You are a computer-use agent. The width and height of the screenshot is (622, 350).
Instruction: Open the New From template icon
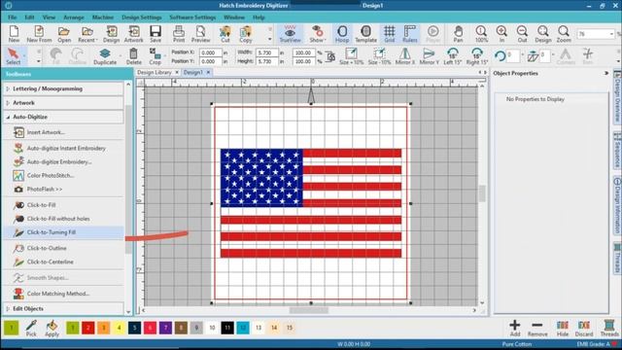(x=39, y=34)
